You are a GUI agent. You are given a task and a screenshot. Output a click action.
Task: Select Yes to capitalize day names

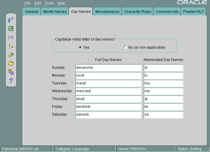(x=80, y=47)
